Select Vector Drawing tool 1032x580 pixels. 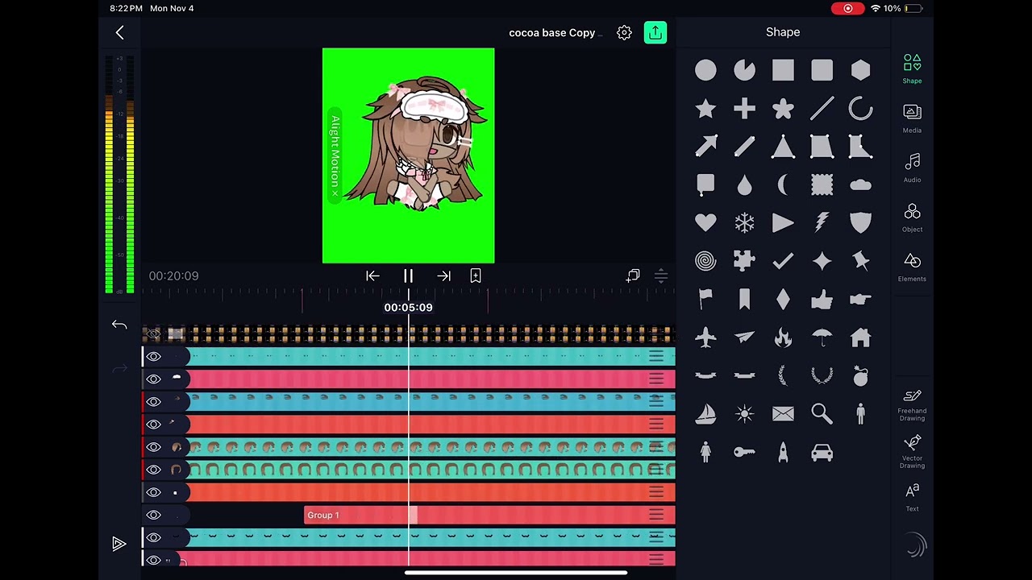click(x=912, y=452)
